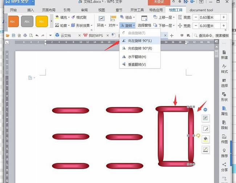Switch to the 视图 ribbon tab
The height and width of the screenshot is (183, 236).
click(102, 10)
